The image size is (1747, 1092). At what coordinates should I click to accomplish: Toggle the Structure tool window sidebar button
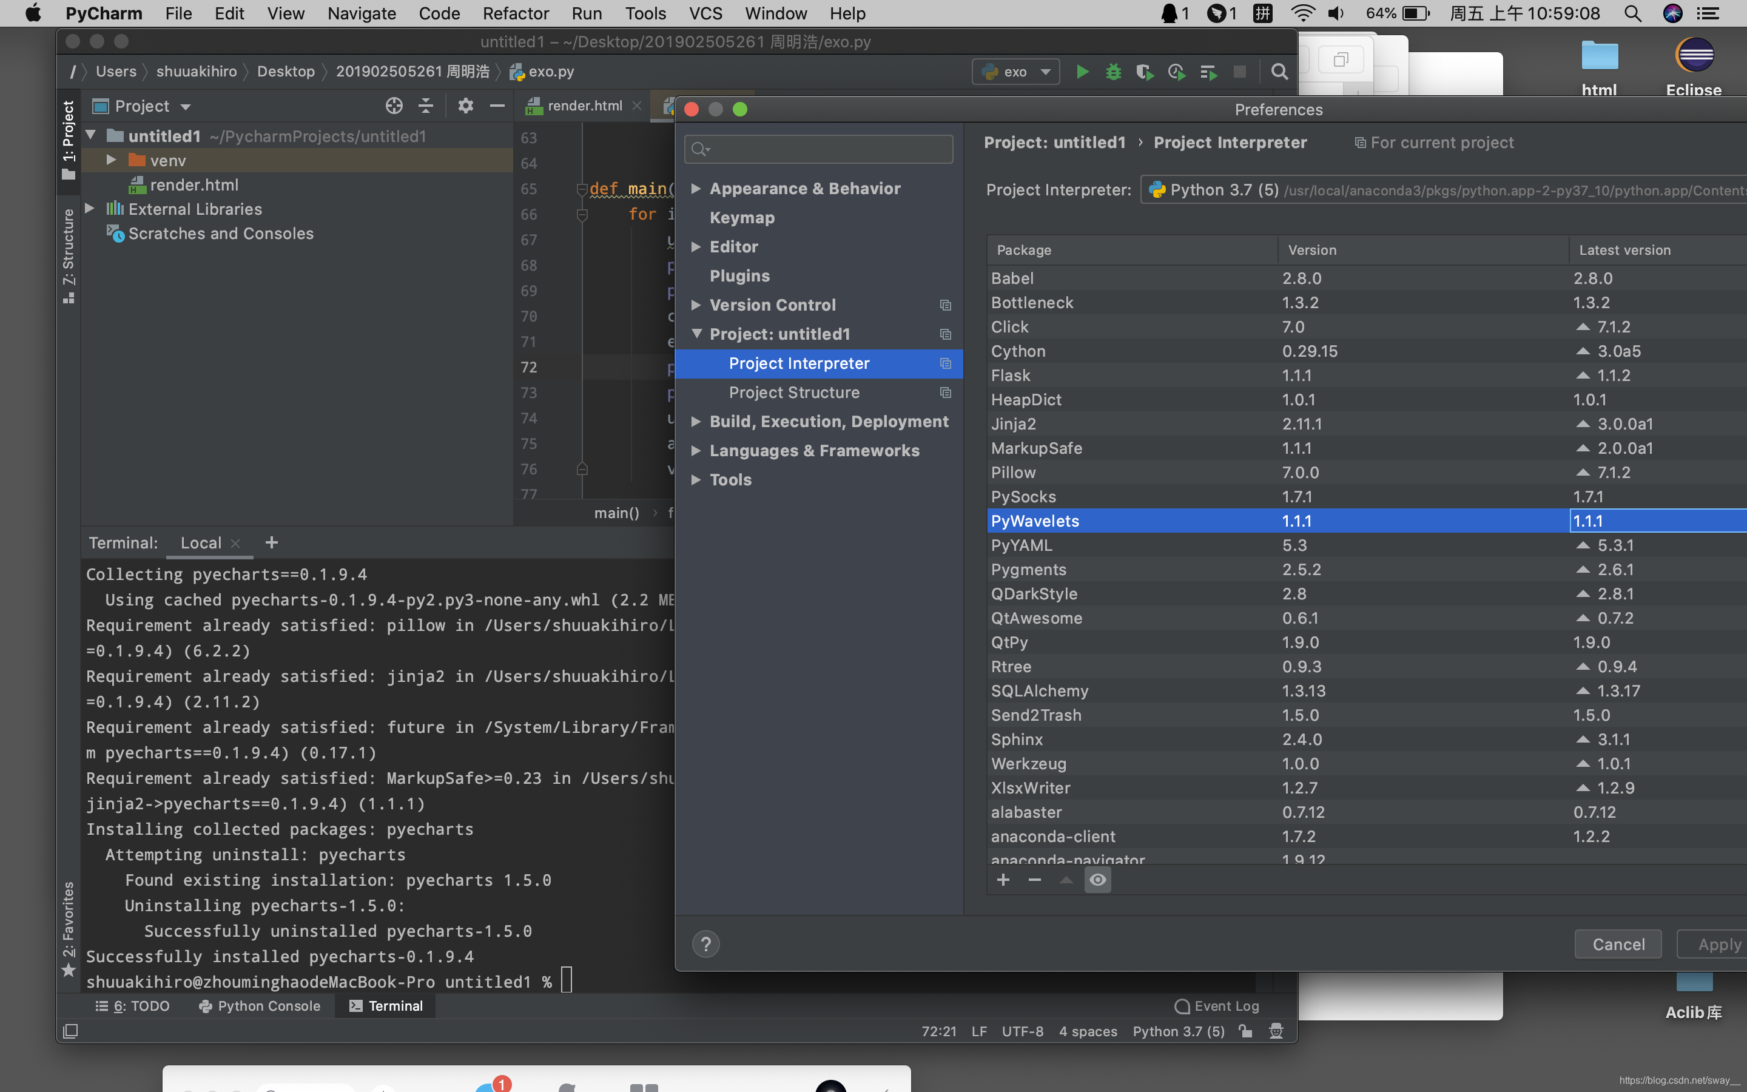tap(69, 254)
